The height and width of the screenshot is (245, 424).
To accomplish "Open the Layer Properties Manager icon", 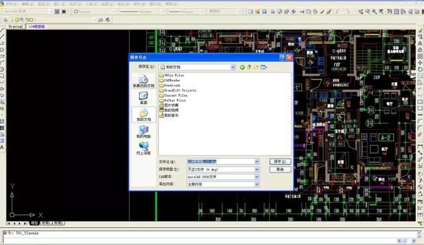I will tap(5, 20).
